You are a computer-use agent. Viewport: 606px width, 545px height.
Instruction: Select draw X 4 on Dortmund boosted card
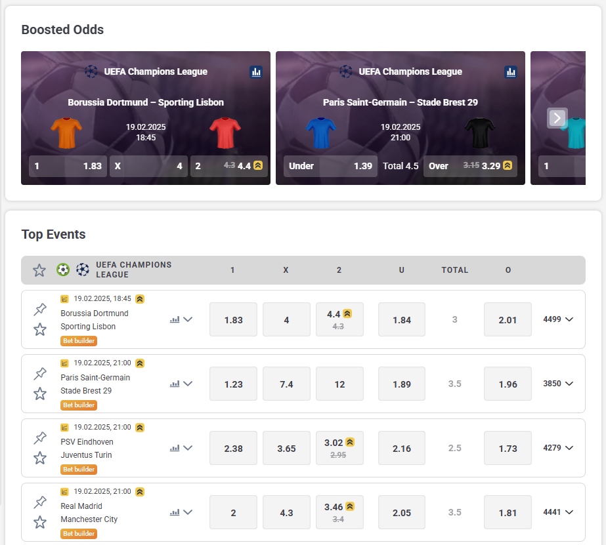tap(149, 167)
